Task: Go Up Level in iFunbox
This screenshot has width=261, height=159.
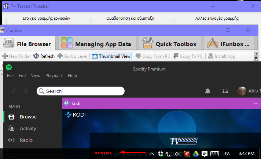Action: pyautogui.click(x=72, y=56)
